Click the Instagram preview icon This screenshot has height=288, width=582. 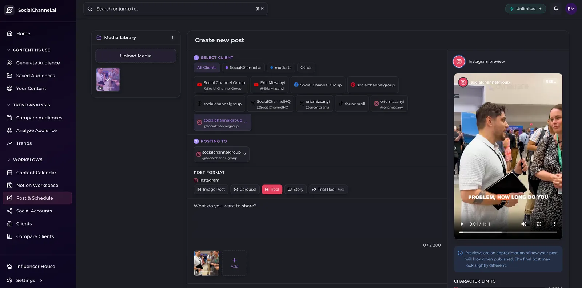pyautogui.click(x=459, y=62)
